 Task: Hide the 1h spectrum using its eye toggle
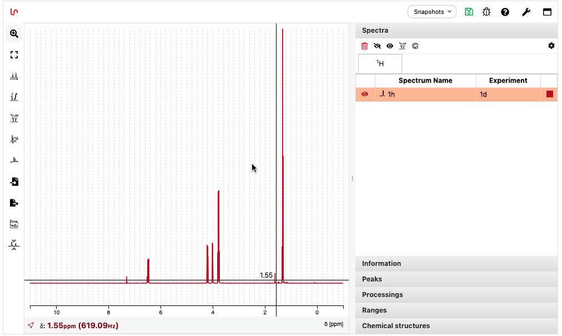pyautogui.click(x=366, y=94)
